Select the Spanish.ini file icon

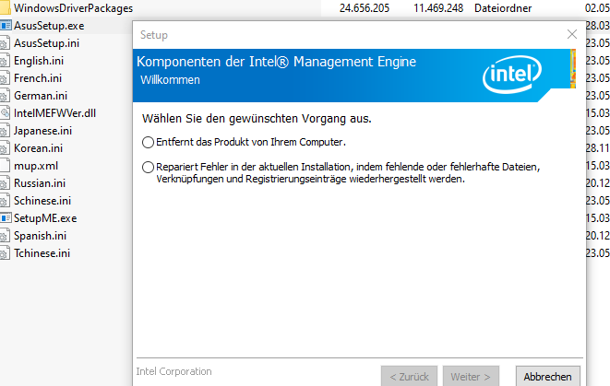click(5, 235)
